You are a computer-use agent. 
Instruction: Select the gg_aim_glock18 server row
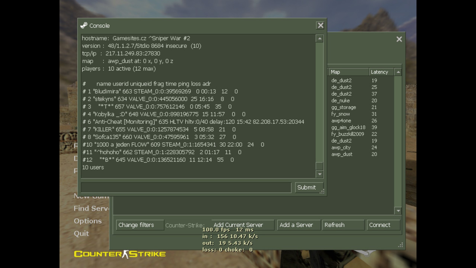pyautogui.click(x=361, y=127)
